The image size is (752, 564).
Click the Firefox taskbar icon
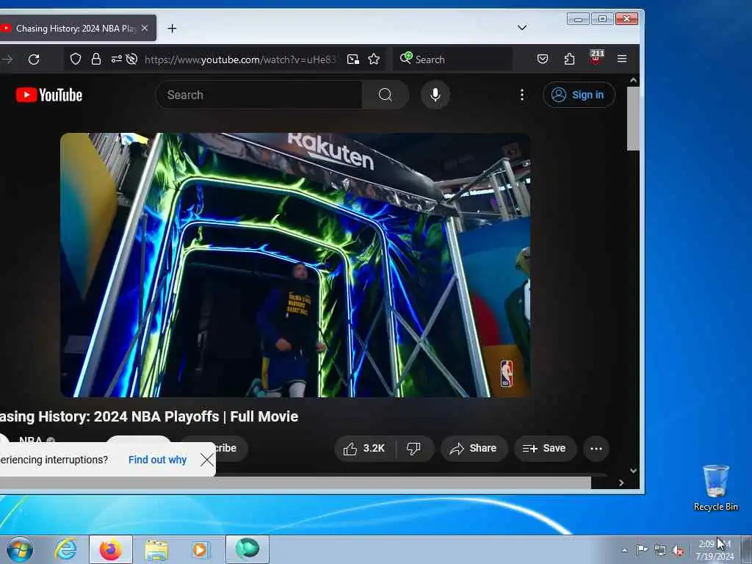pos(111,549)
